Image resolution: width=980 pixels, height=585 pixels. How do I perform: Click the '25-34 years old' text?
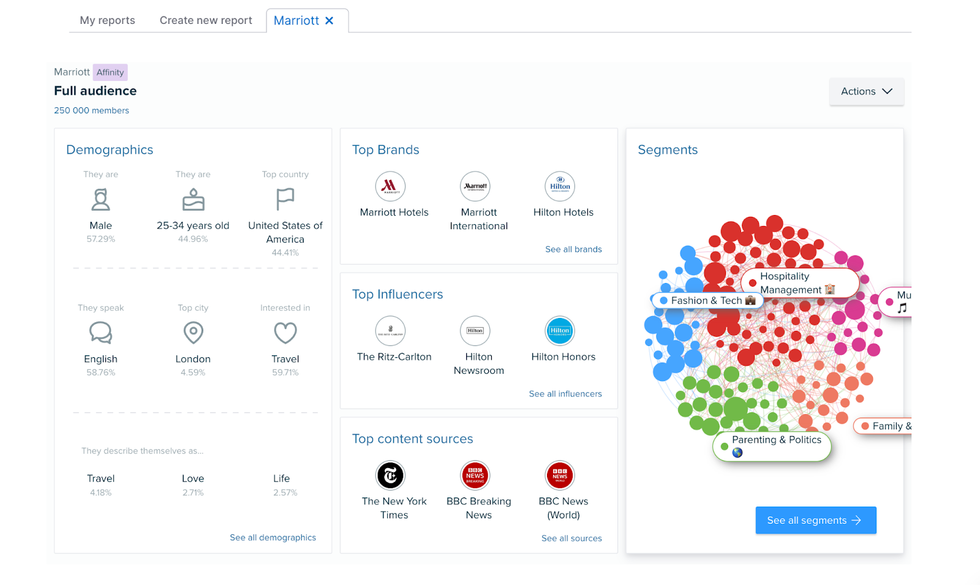(x=193, y=225)
